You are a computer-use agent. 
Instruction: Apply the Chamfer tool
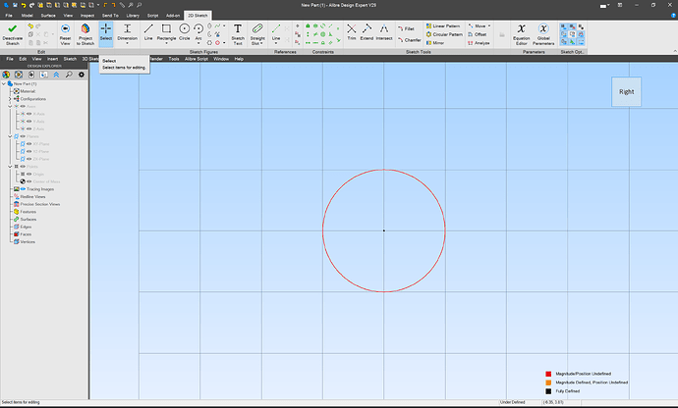410,40
